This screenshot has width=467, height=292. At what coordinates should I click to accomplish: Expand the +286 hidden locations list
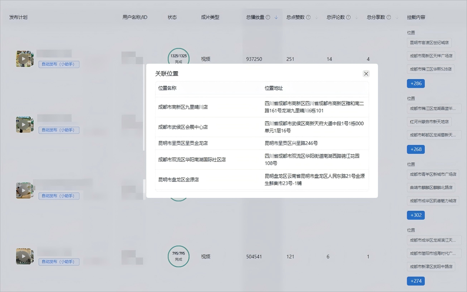tap(416, 83)
